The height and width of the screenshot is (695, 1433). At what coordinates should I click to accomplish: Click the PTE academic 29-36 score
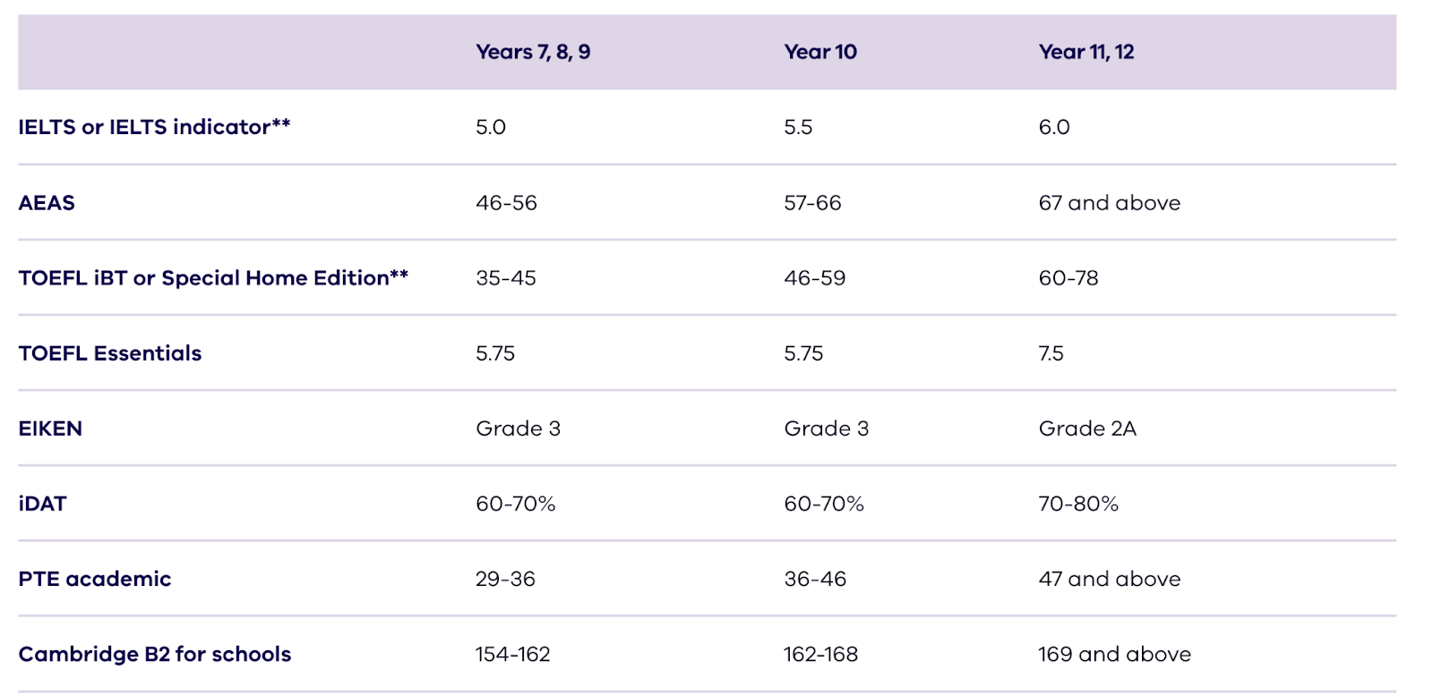click(505, 579)
